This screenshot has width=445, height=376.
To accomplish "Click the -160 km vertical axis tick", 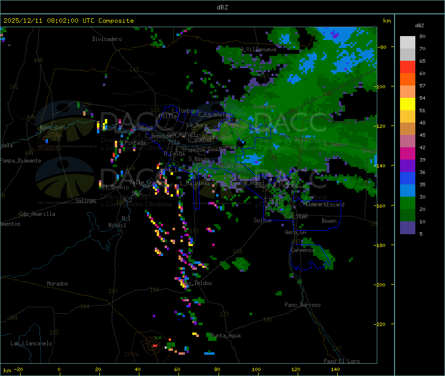I will (x=380, y=206).
